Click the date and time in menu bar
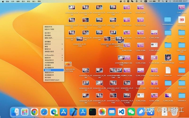 (x=180, y=1)
